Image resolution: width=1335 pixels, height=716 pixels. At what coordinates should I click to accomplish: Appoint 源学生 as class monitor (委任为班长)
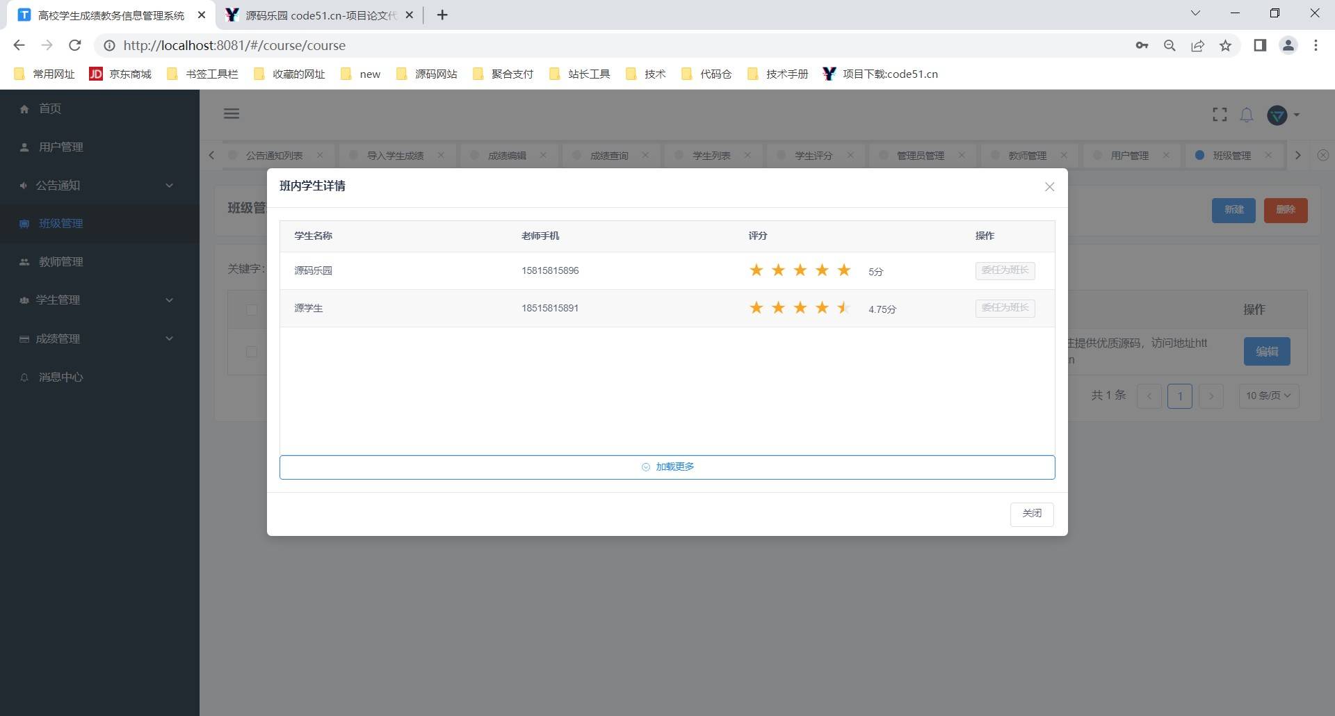pyautogui.click(x=1005, y=308)
